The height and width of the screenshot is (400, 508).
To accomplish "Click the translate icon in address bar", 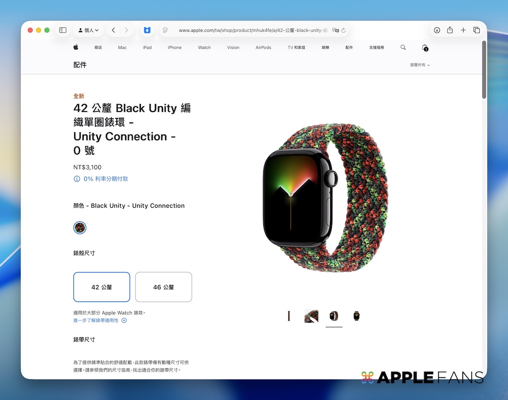I will (x=335, y=30).
